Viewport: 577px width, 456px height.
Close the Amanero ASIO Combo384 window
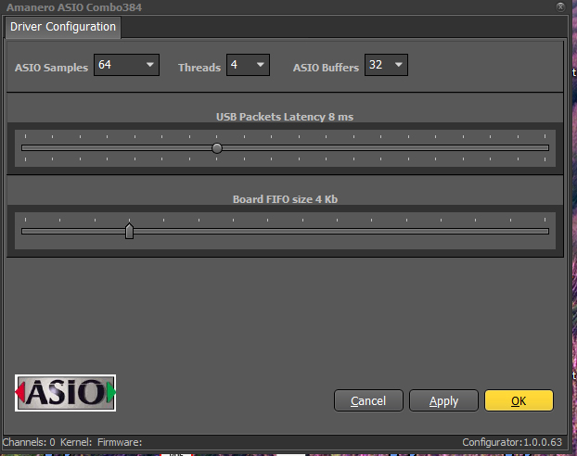coord(560,7)
